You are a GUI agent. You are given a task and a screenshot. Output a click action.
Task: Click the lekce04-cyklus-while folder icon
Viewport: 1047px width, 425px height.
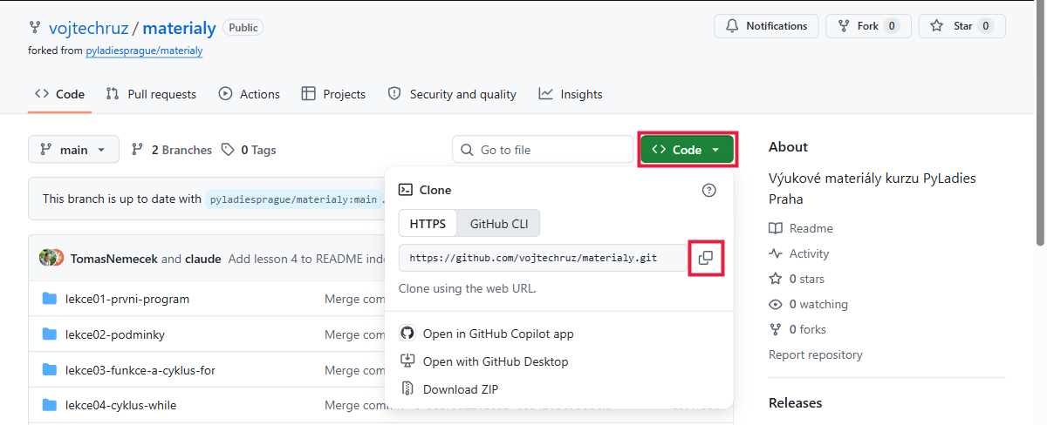click(50, 405)
